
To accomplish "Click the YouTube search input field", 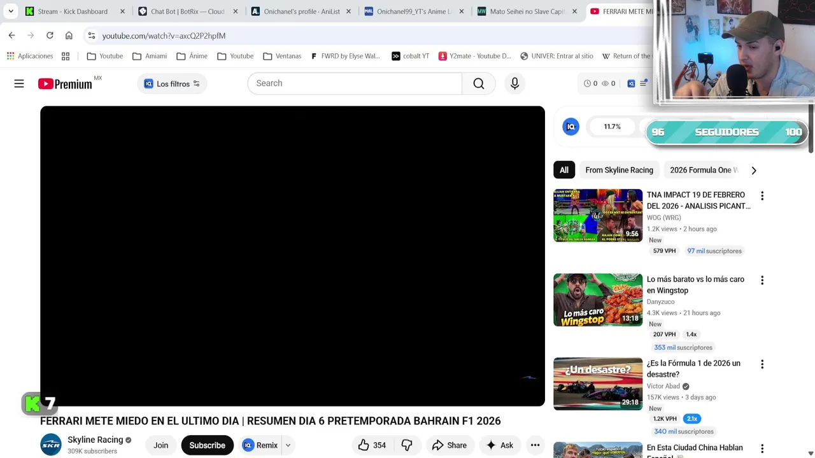I will click(355, 83).
